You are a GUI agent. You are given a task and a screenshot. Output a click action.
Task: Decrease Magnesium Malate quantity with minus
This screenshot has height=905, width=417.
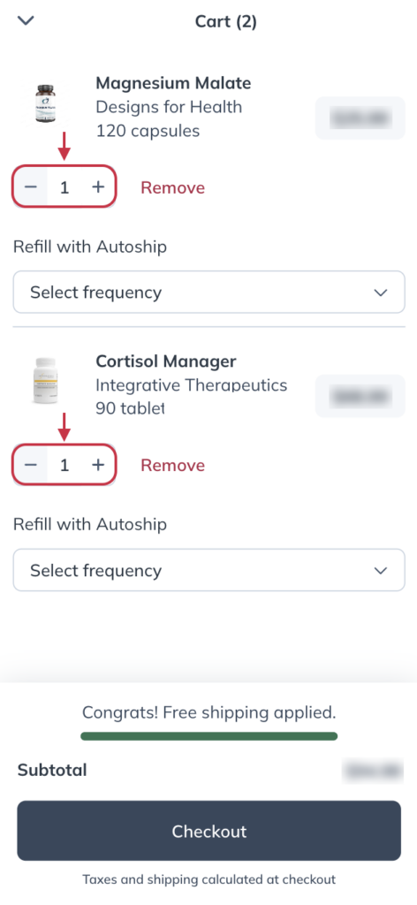pos(31,187)
